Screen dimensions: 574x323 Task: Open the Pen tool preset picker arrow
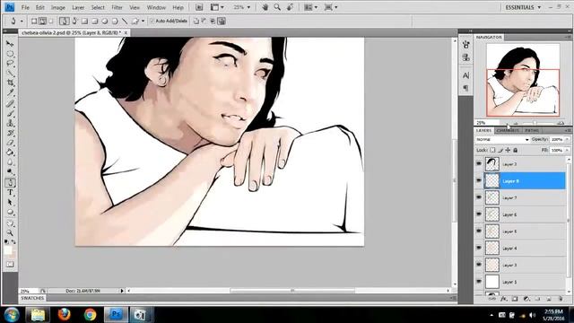pyautogui.click(x=22, y=22)
